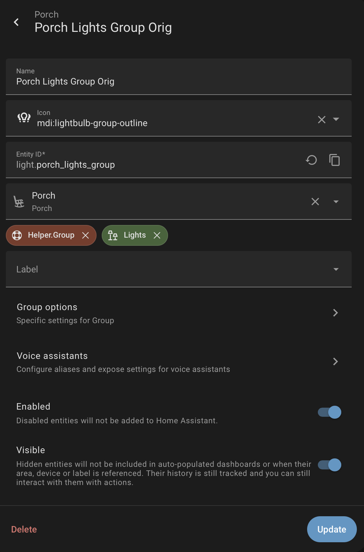Toggle the Visible switch
The height and width of the screenshot is (552, 364).
pyautogui.click(x=330, y=465)
